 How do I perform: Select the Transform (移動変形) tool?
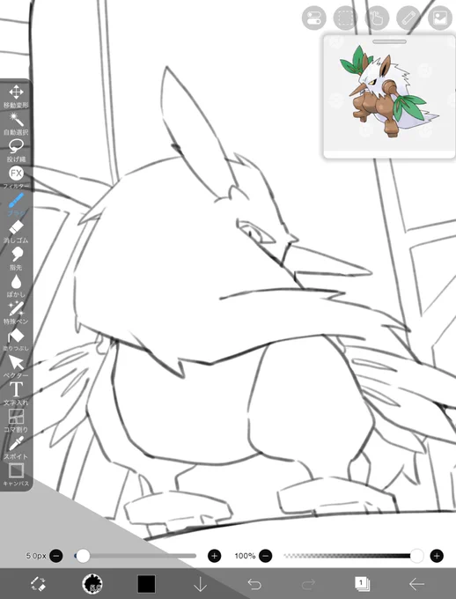click(16, 96)
